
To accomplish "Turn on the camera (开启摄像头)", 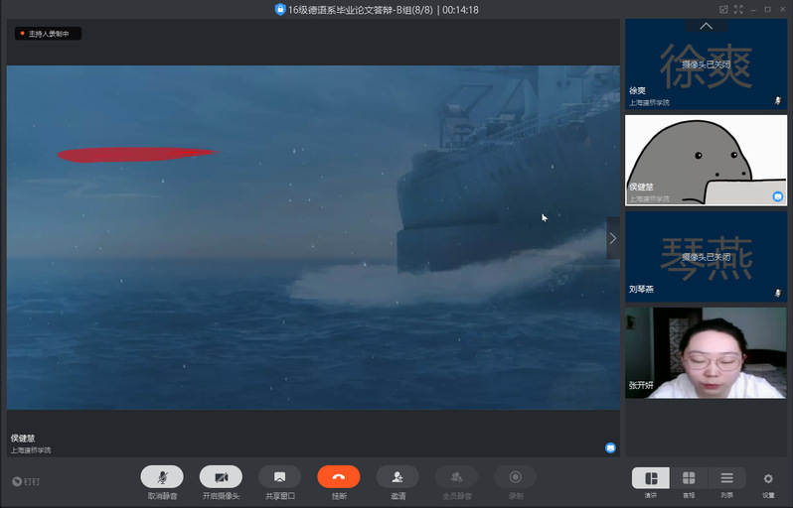I will coord(221,477).
